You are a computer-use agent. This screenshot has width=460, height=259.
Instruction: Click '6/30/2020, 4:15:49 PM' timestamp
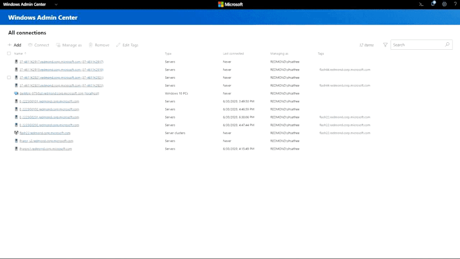click(239, 149)
